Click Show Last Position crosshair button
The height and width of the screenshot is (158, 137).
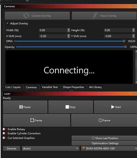[104, 138]
